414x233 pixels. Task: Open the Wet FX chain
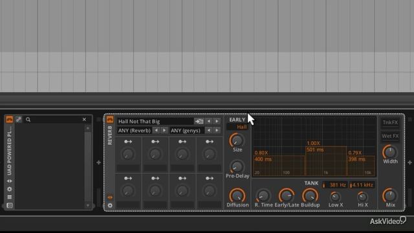point(390,136)
